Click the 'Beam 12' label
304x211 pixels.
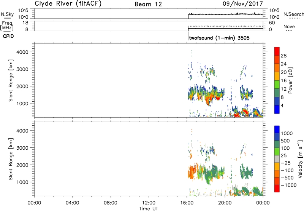click(148, 4)
